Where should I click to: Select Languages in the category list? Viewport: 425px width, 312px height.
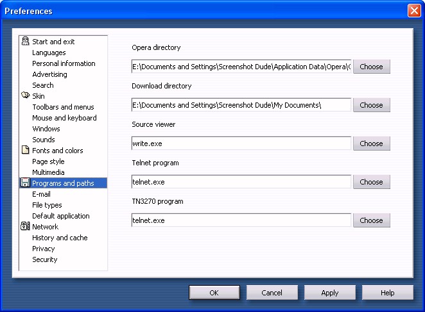click(49, 53)
